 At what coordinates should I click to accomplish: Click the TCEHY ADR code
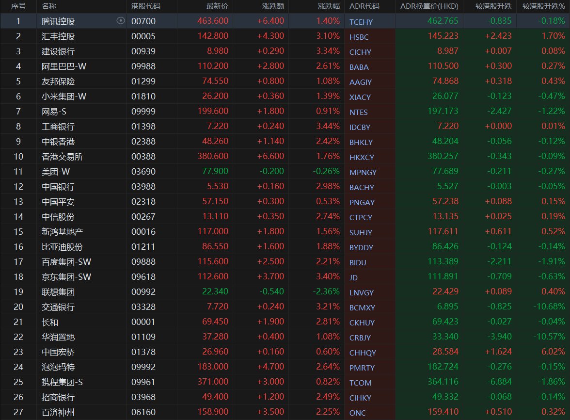tap(361, 22)
